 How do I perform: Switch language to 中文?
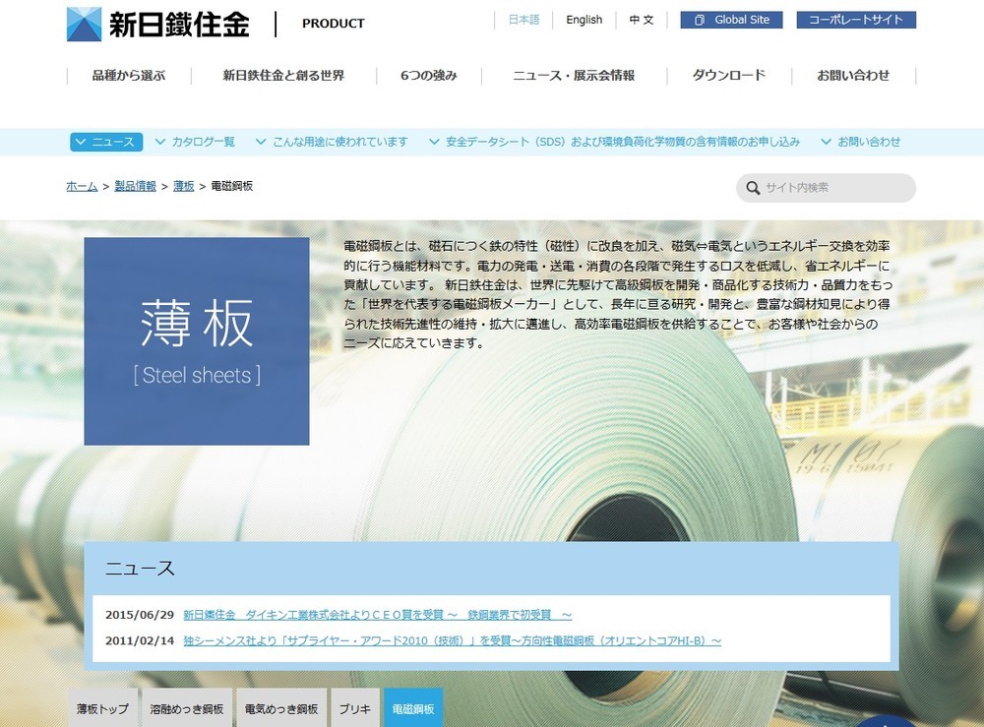coord(642,20)
